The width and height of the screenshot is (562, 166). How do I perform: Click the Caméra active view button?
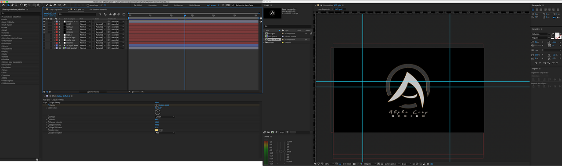coord(392,164)
